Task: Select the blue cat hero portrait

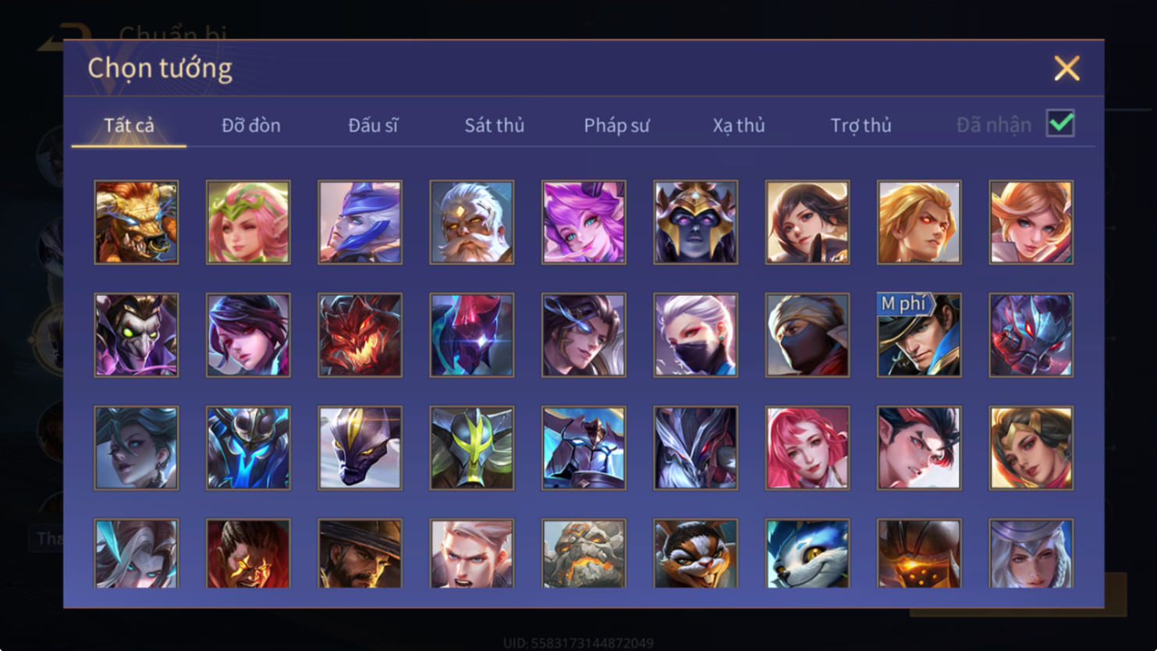Action: pos(807,553)
